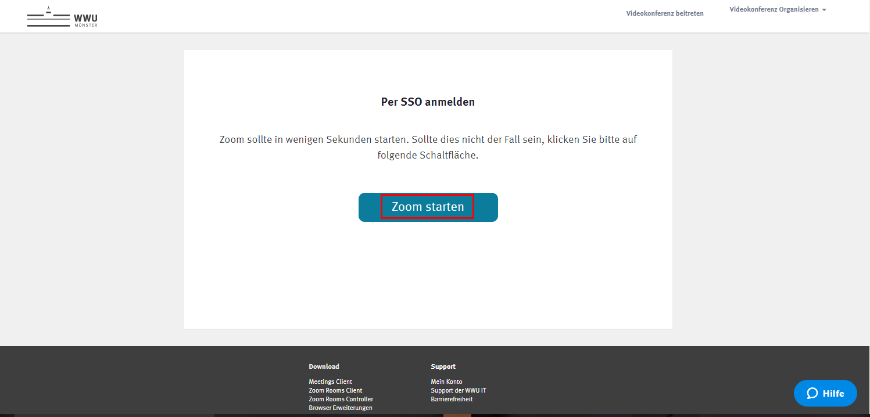The image size is (870, 417).
Task: Click the Per SSO anmelden heading
Action: tap(428, 102)
